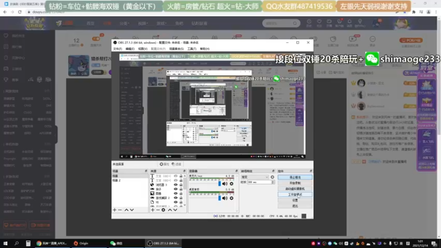The width and height of the screenshot is (441, 248).
Task: Toggle visibility of first 文本 source
Action: (175, 176)
